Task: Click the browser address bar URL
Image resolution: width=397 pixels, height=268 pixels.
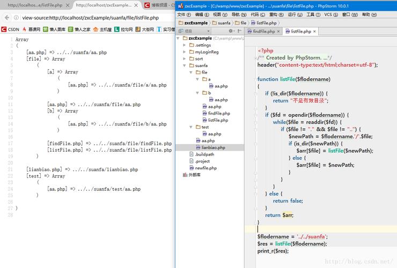Action: pyautogui.click(x=90, y=18)
